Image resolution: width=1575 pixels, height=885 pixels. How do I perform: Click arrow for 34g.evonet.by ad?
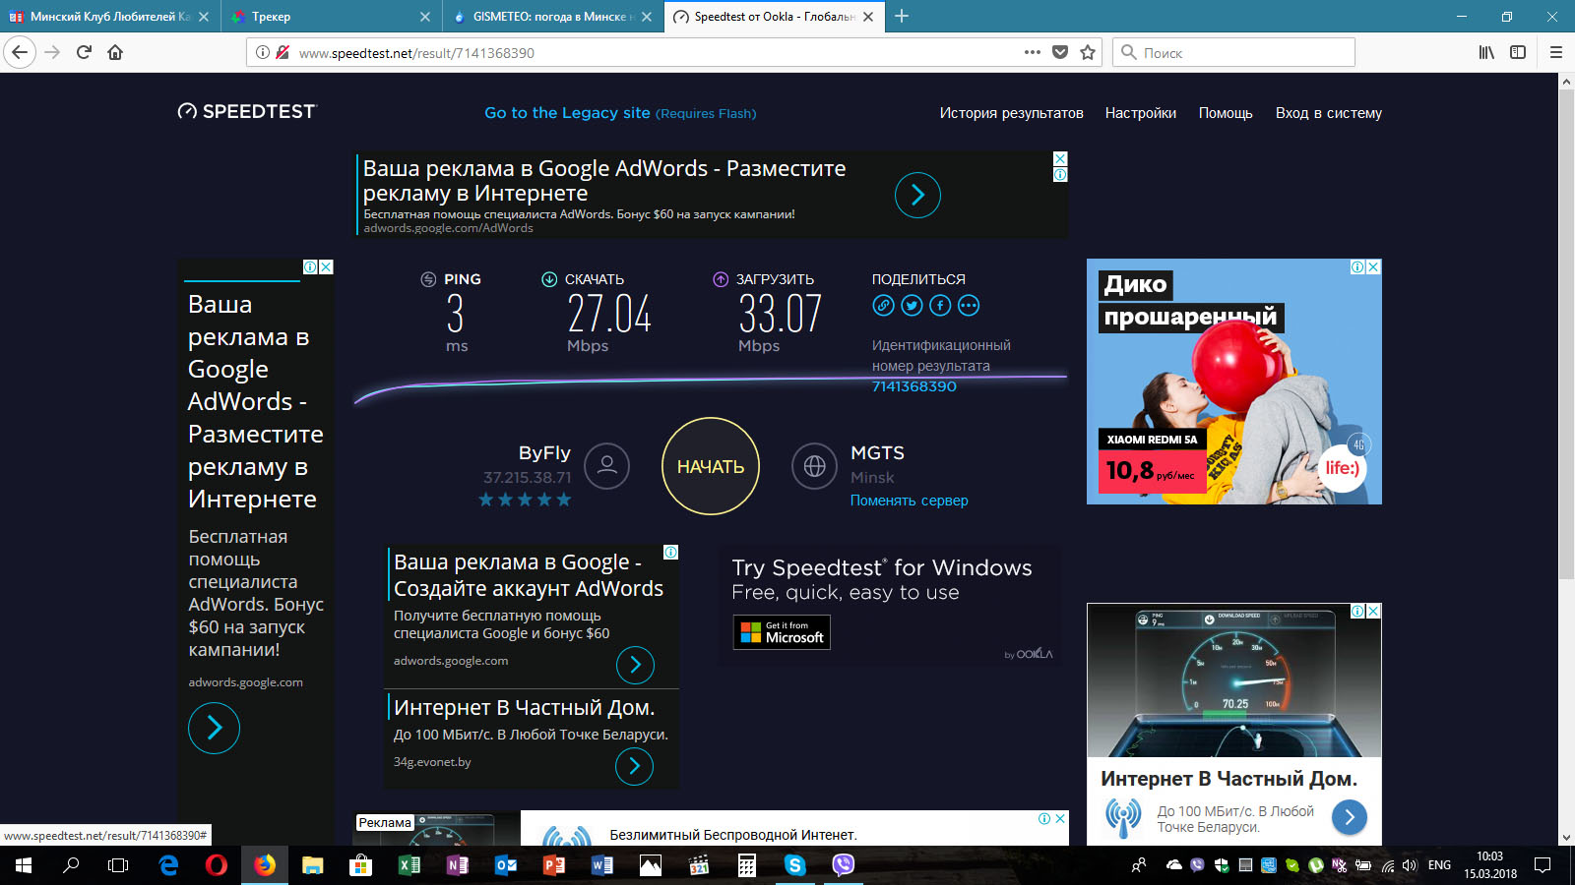(x=634, y=766)
